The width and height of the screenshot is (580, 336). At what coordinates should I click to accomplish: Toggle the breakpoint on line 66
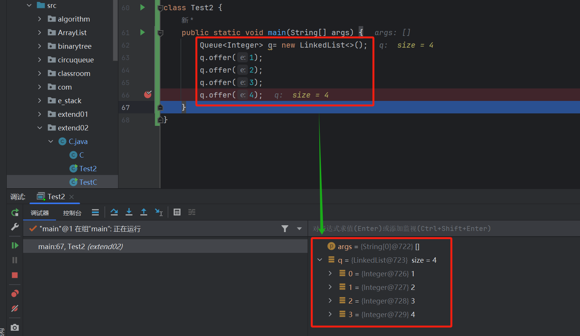click(x=148, y=94)
